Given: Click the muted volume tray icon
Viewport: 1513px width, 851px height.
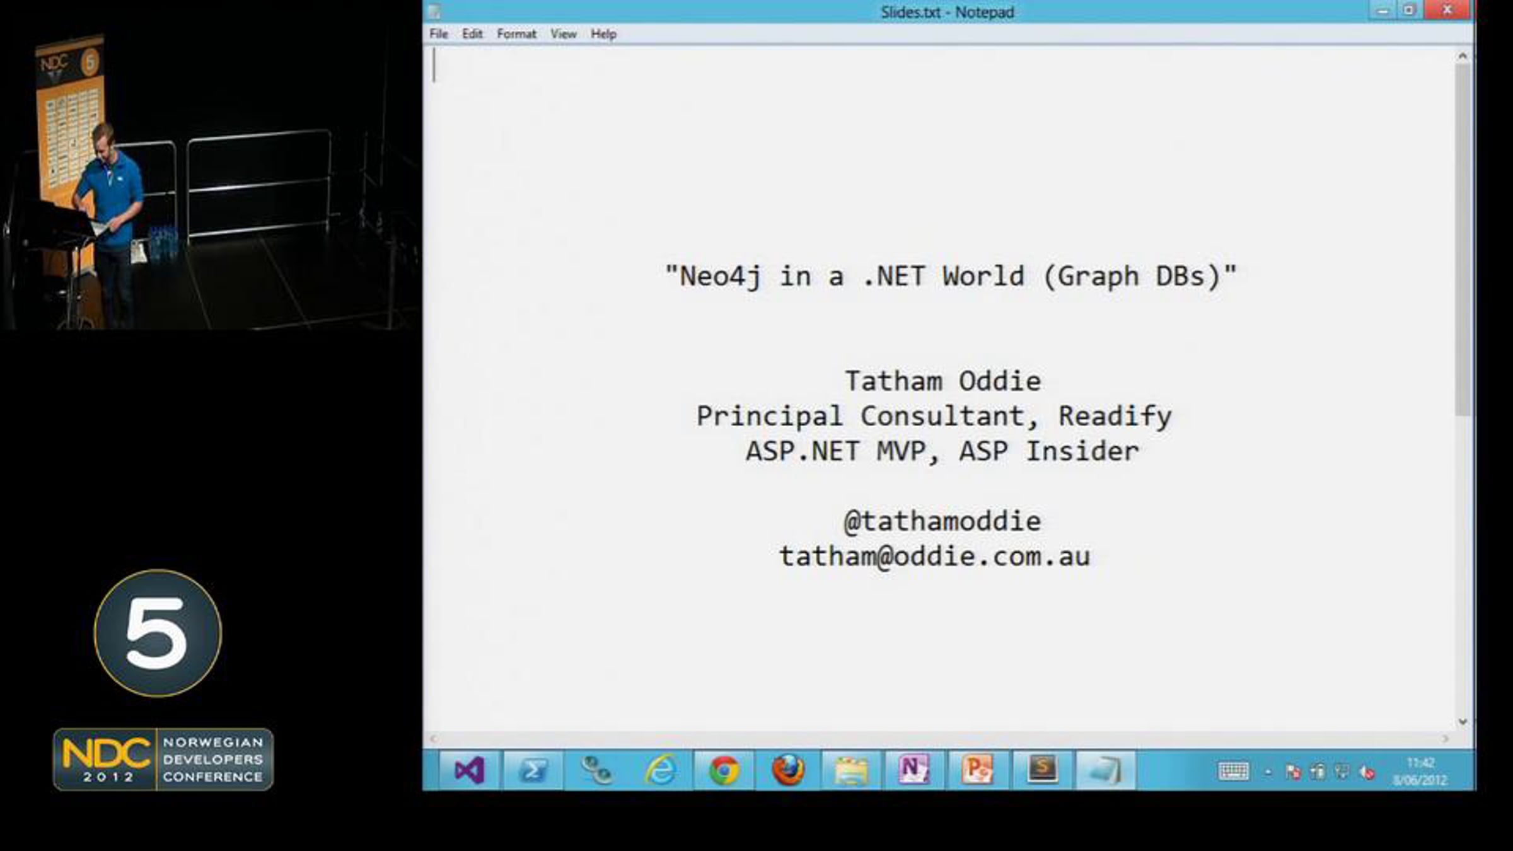Looking at the screenshot, I should point(1367,772).
